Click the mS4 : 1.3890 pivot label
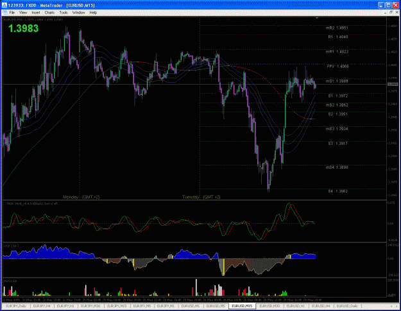 click(x=337, y=167)
